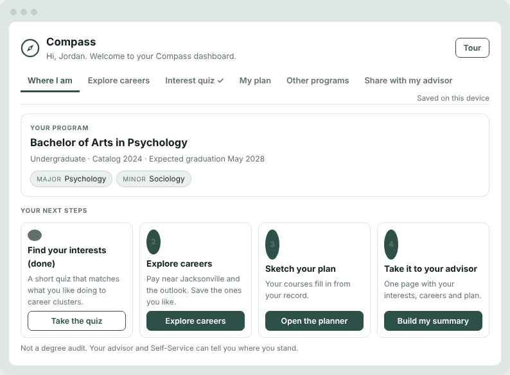This screenshot has width=510, height=375.
Task: Start the Tour
Action: 472,47
